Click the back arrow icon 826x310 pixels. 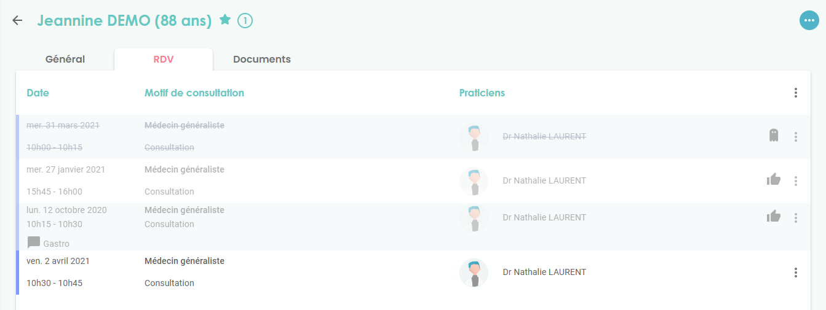17,20
